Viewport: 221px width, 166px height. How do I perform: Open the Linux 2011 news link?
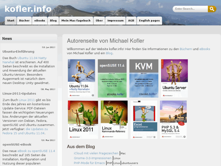(x=27, y=100)
